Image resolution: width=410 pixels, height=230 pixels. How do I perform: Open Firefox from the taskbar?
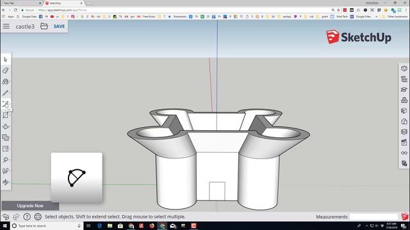click(152, 226)
